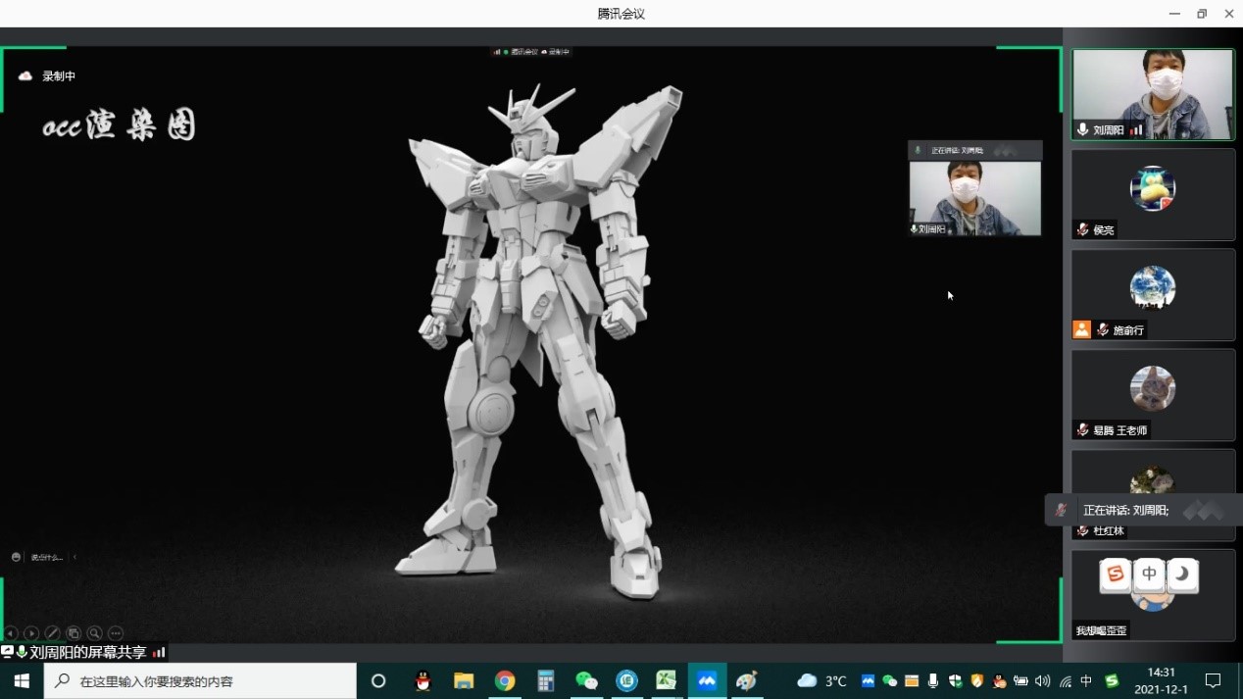Toggle the Sogou input Chinese/English mode button

click(1149, 574)
